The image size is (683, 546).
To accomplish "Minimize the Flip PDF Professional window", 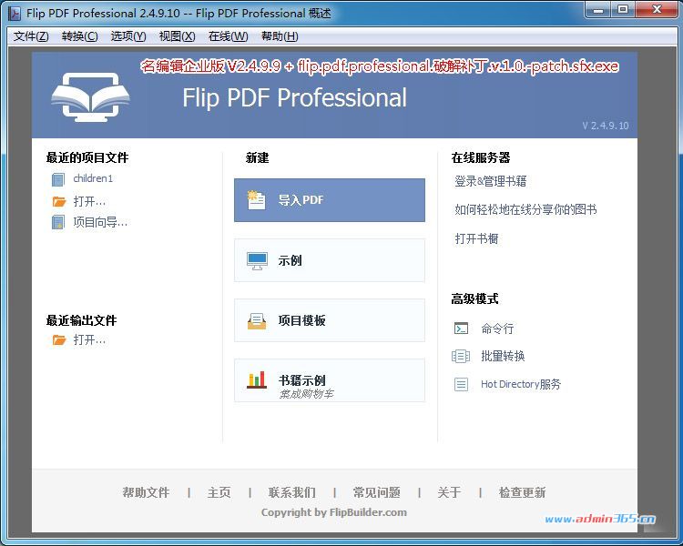I will (x=599, y=10).
